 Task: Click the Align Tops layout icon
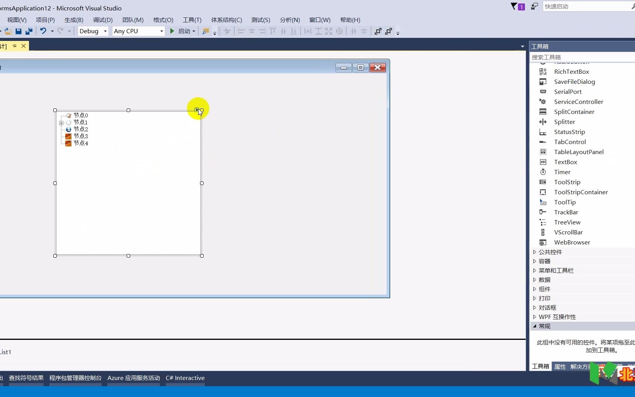(273, 31)
